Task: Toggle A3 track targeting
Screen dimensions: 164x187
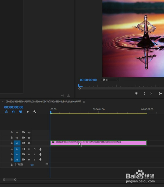Action: pyautogui.click(x=17, y=159)
